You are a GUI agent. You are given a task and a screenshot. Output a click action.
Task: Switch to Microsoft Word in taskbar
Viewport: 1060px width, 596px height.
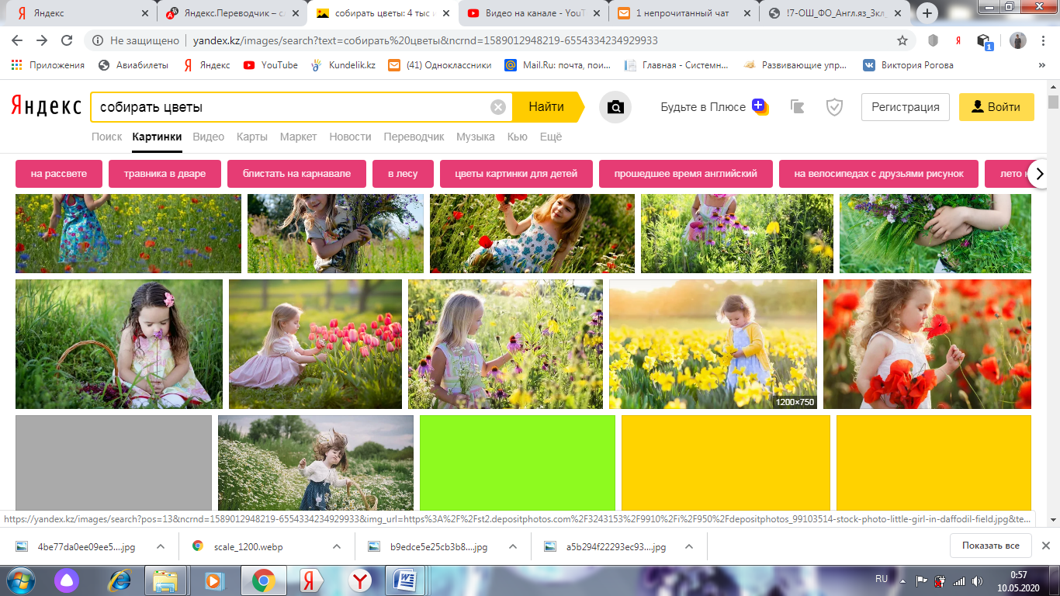406,580
